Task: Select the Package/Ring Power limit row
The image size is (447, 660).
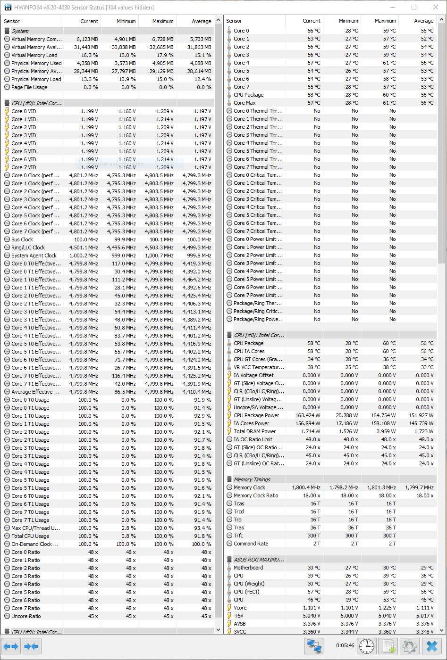Action: coord(331,319)
